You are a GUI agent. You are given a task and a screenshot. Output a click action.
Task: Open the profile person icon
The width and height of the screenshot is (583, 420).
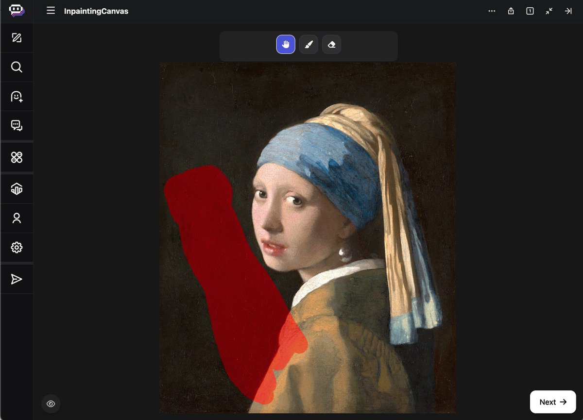pyautogui.click(x=17, y=218)
